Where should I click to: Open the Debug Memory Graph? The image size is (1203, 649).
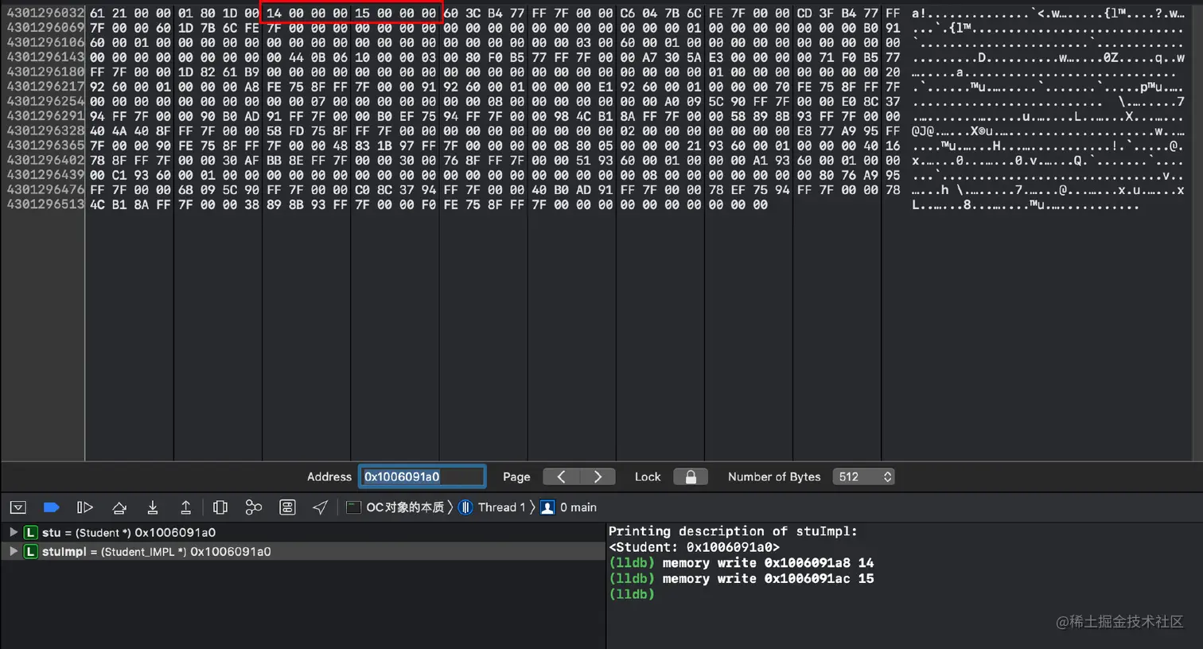[x=254, y=507]
